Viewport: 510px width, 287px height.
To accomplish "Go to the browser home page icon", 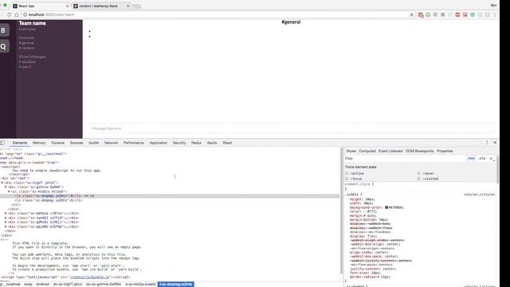I will tap(17, 14).
